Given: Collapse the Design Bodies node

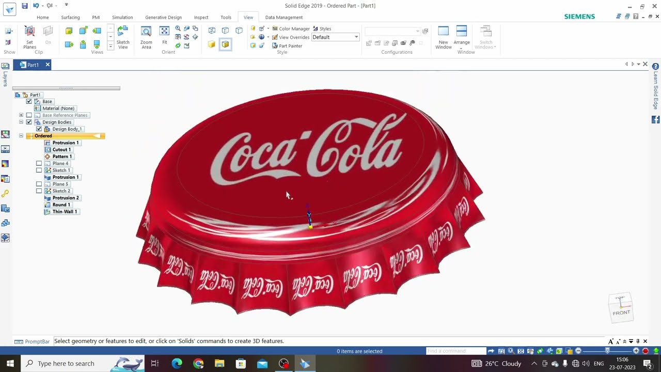Looking at the screenshot, I should [21, 122].
